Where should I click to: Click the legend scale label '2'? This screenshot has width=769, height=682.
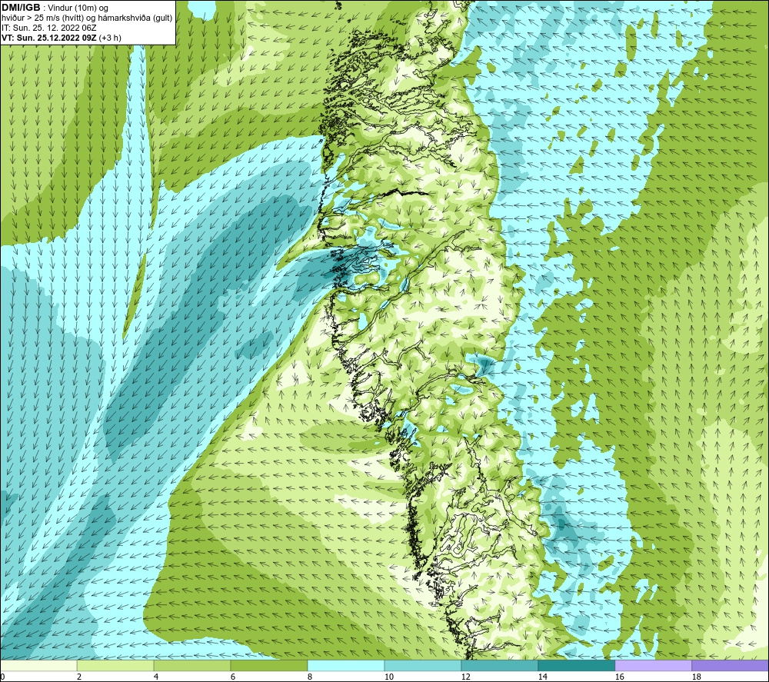coord(79,677)
